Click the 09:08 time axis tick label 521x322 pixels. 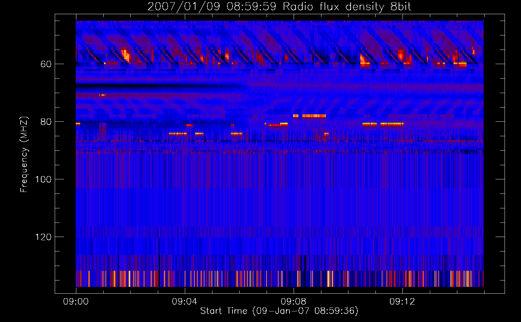(293, 302)
